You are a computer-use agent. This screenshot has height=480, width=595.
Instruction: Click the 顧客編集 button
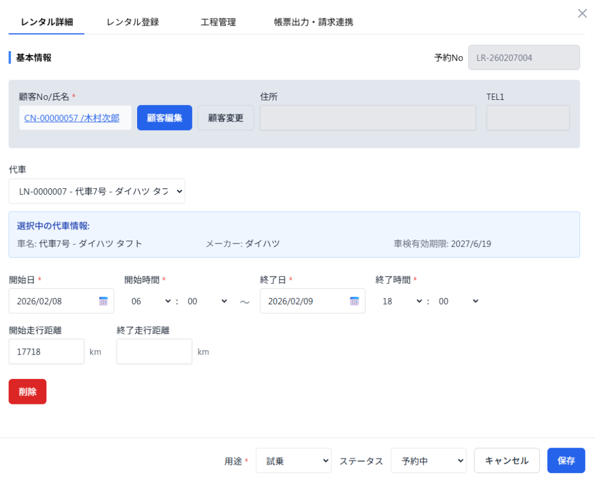pos(164,118)
